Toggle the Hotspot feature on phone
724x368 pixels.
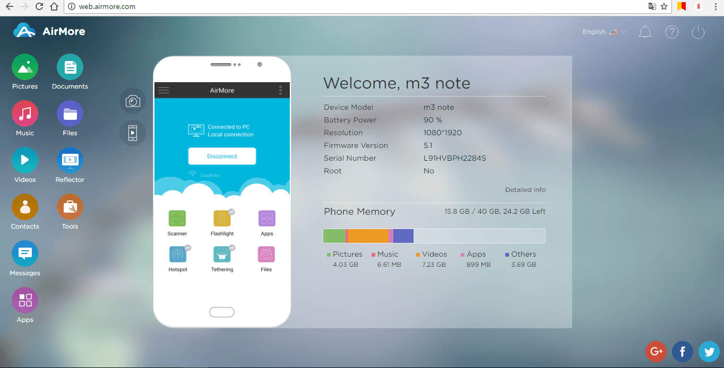point(177,255)
